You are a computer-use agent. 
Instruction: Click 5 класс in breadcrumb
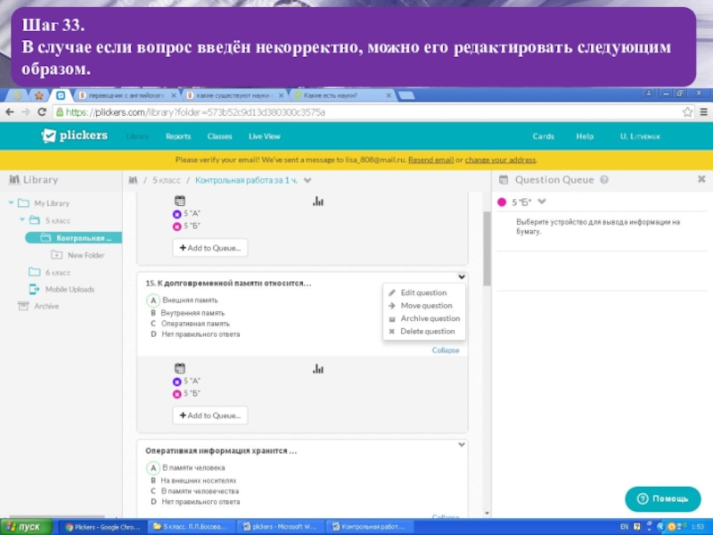pyautogui.click(x=167, y=180)
